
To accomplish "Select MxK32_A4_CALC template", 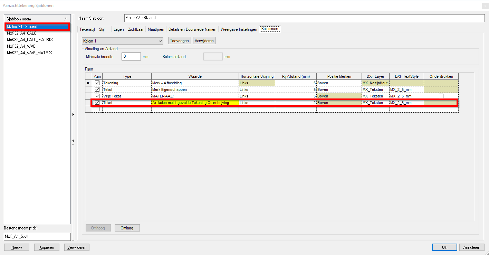I will pyautogui.click(x=21, y=33).
